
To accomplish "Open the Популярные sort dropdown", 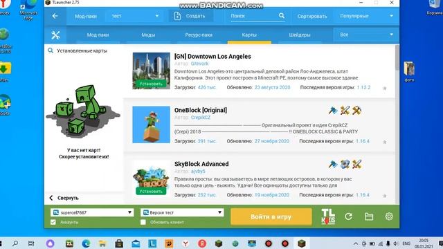I will [366, 16].
